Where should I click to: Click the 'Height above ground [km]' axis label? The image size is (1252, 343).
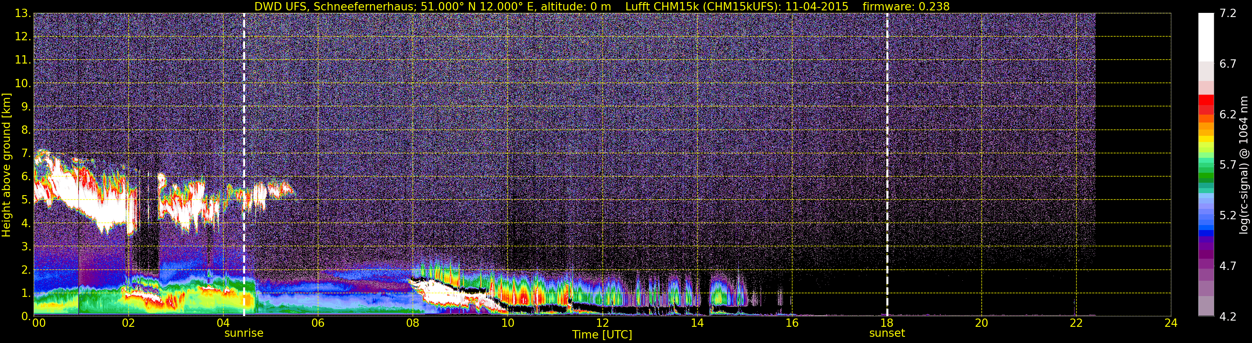coord(6,165)
